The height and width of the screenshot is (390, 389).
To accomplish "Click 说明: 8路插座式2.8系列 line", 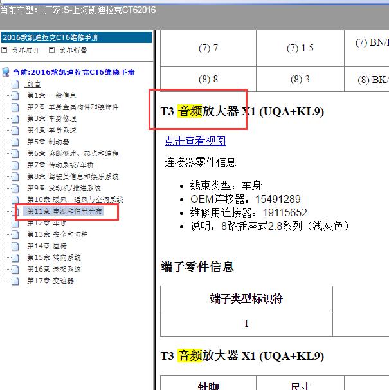I will [269, 226].
